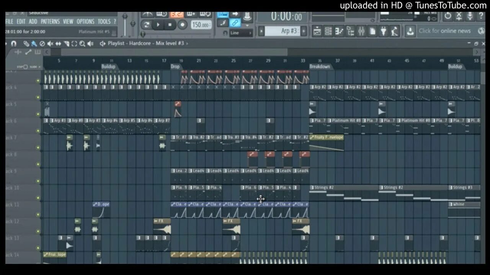Toggle the STEP / SLIDE switch
The height and width of the screenshot is (275, 490).
coord(25,67)
